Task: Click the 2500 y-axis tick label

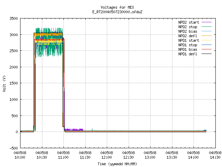Action: click(14, 51)
